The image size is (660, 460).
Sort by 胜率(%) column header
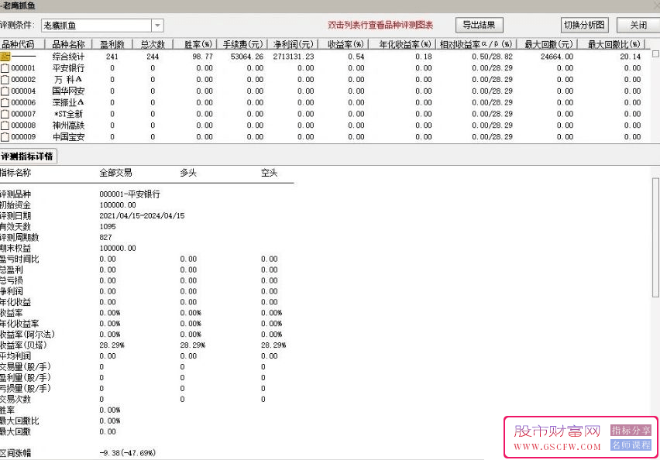pyautogui.click(x=195, y=44)
